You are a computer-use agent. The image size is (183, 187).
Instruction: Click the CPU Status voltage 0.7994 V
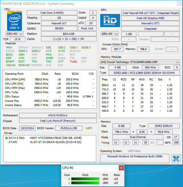coord(88,97)
